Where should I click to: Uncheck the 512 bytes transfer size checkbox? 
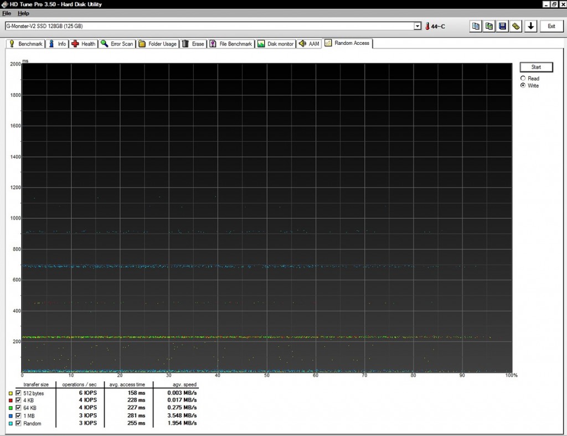click(x=18, y=393)
